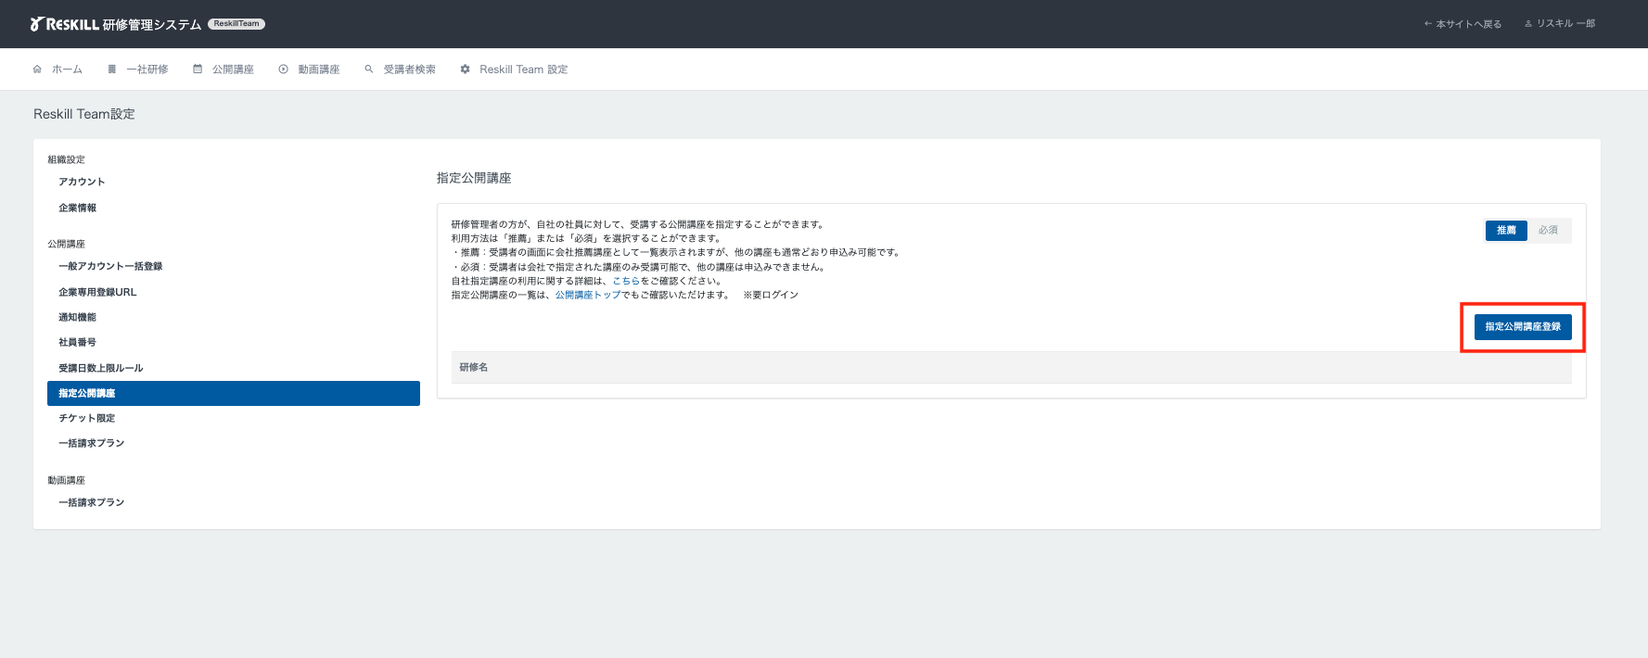Select 受講日数上限ルール in the sidebar
Viewport: 1648px width, 658px height.
[x=100, y=368]
